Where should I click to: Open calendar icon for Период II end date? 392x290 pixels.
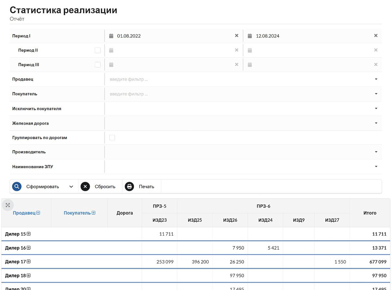coord(250,50)
